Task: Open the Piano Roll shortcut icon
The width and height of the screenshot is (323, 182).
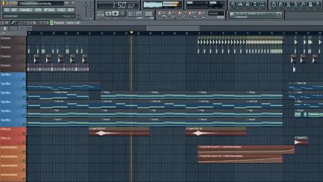Action: click(248, 5)
